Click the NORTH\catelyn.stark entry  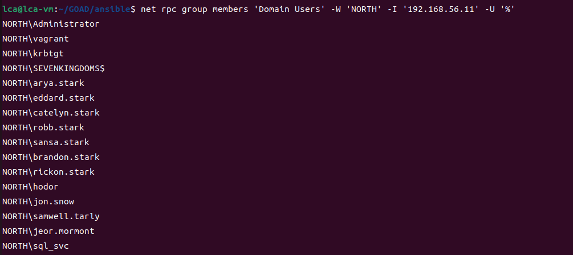pos(51,113)
